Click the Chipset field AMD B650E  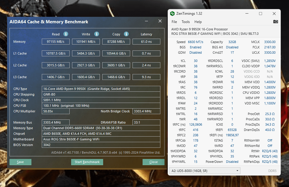[101, 134]
